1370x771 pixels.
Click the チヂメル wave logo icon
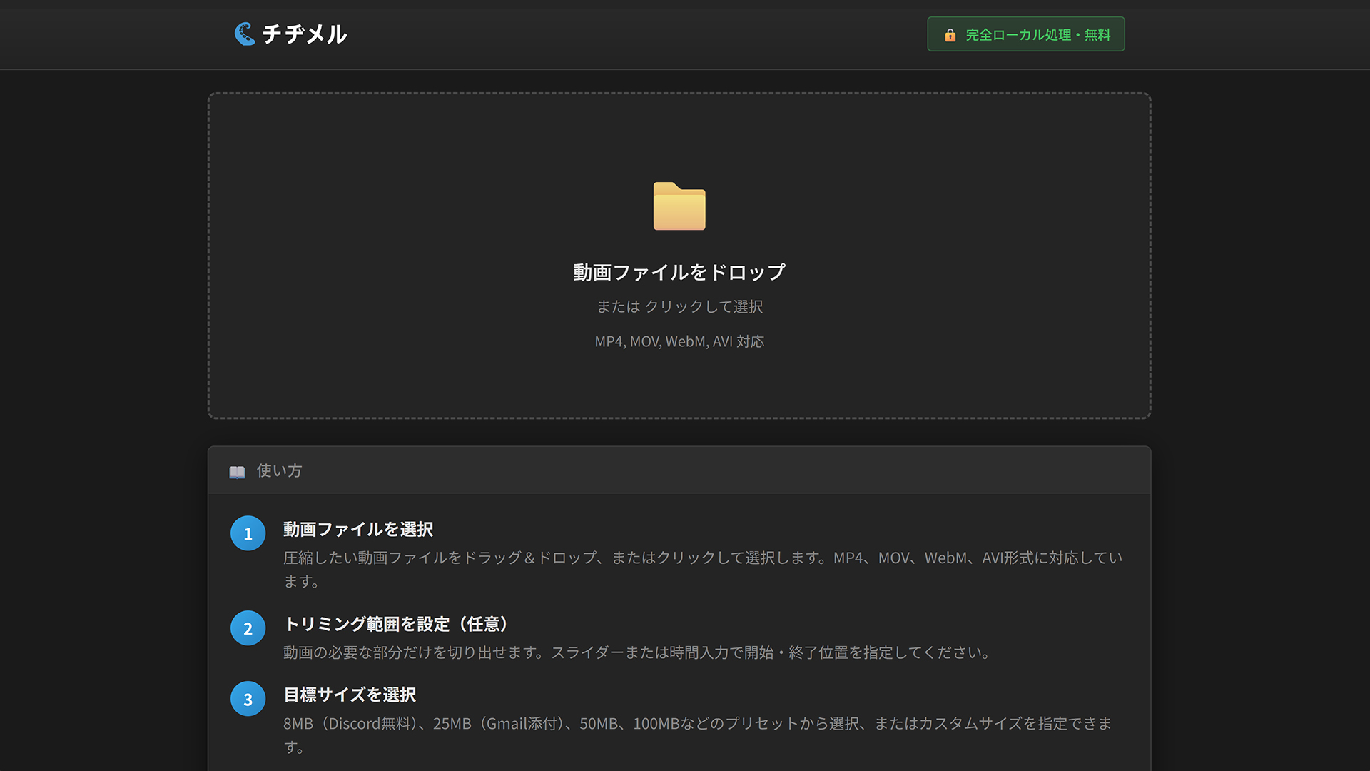coord(245,34)
